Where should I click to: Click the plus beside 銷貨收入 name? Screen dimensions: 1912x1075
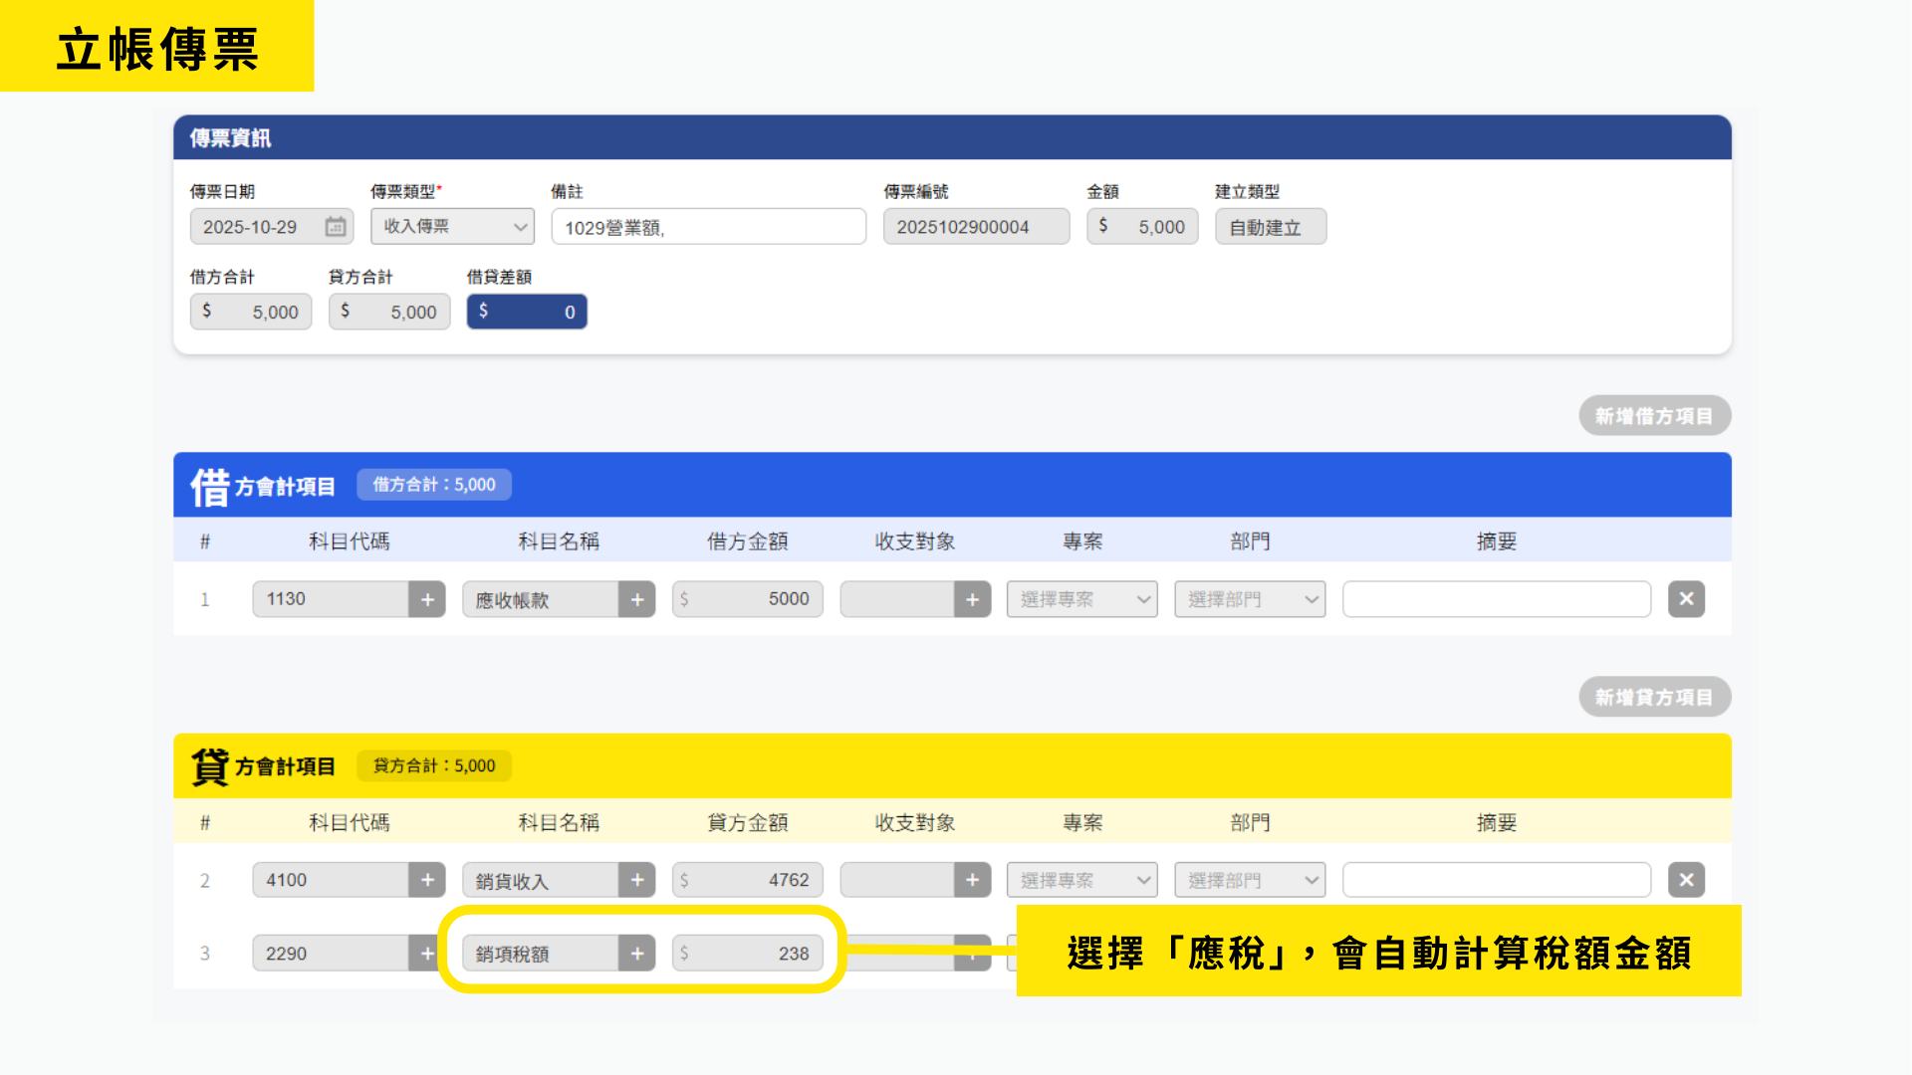[x=637, y=880]
